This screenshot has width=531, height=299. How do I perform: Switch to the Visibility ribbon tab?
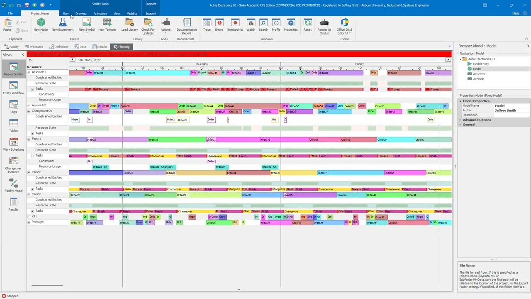tap(132, 14)
